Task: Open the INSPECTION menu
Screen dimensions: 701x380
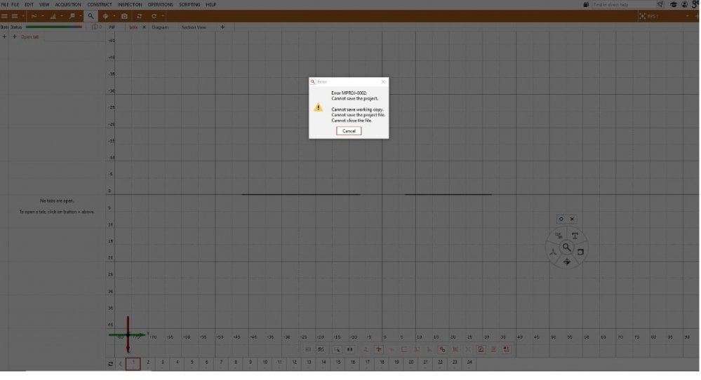Action: pyautogui.click(x=130, y=4)
